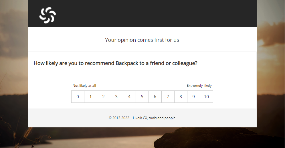Viewport: 285px width, 148px height.
Task: Select the highest score 10
Action: [x=207, y=97]
